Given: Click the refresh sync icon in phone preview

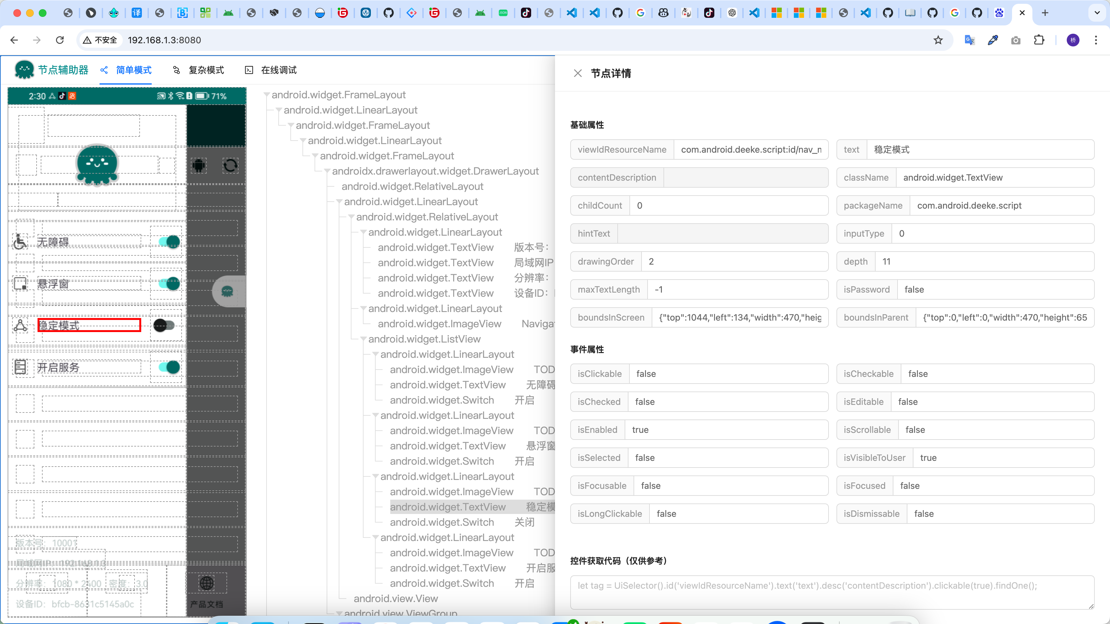Looking at the screenshot, I should (230, 165).
